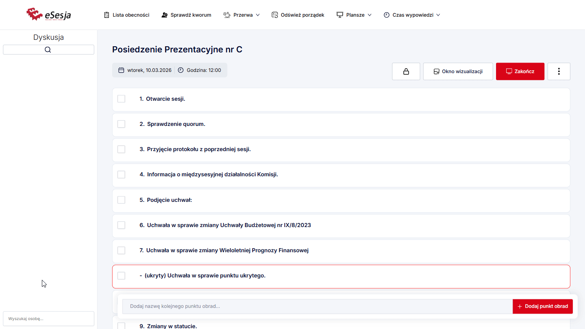Viewport: 585px width, 329px height.
Task: Open agenda item 5 Podjęcie uchwał
Action: click(165, 200)
